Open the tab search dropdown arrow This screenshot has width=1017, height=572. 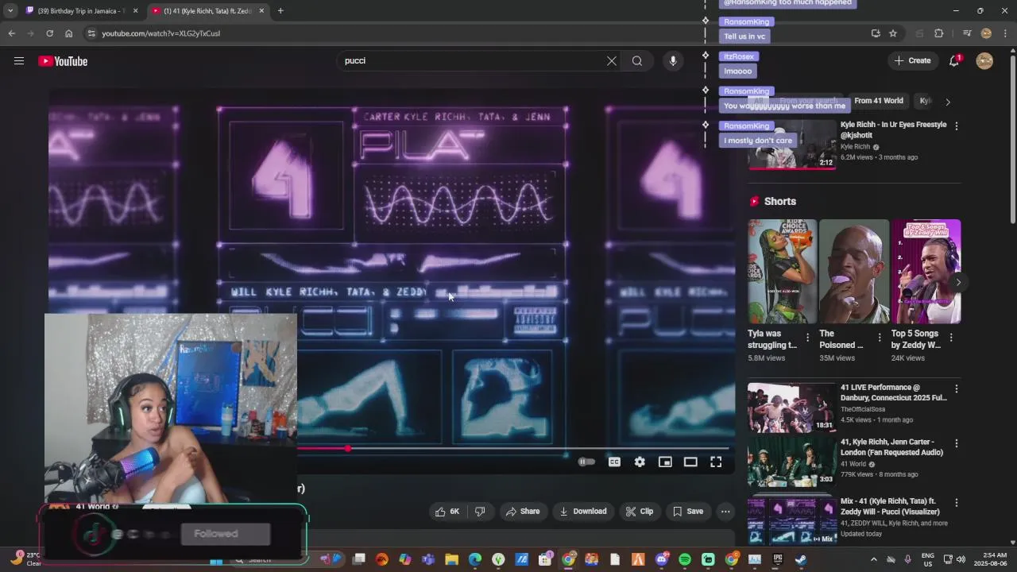click(x=10, y=11)
